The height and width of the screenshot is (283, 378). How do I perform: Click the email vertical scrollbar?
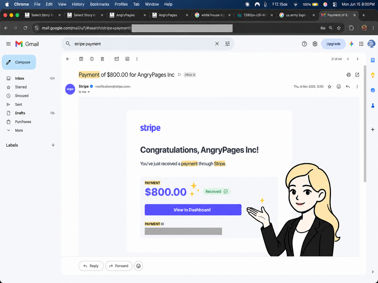(x=365, y=124)
